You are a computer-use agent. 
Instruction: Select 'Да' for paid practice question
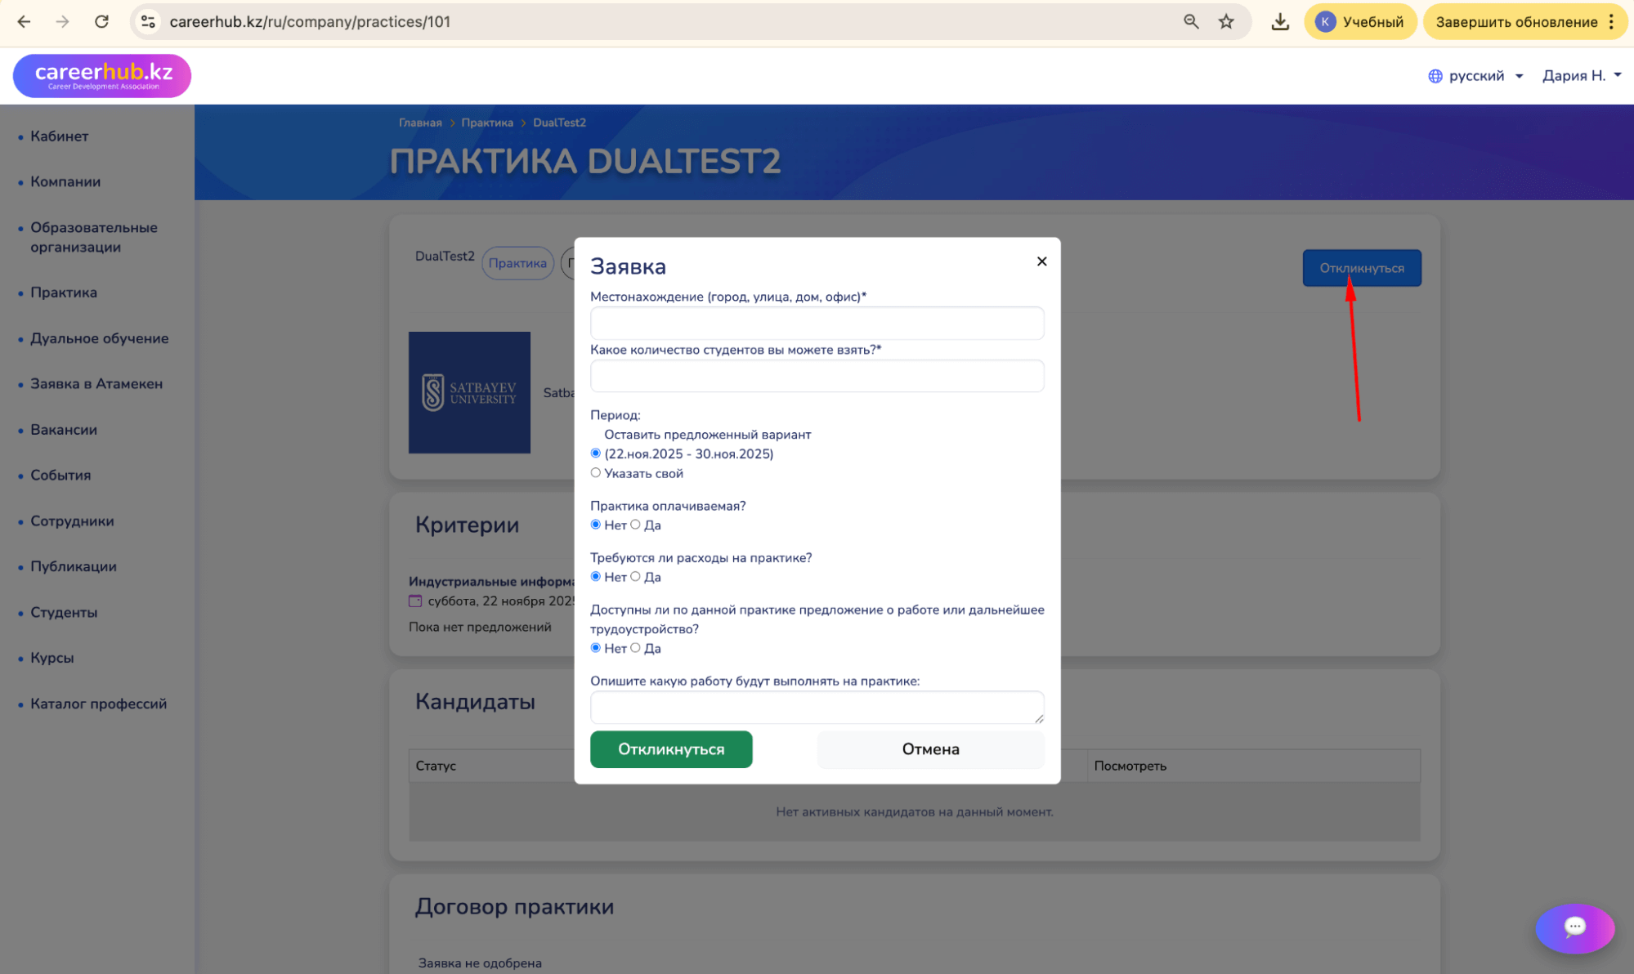tap(635, 525)
